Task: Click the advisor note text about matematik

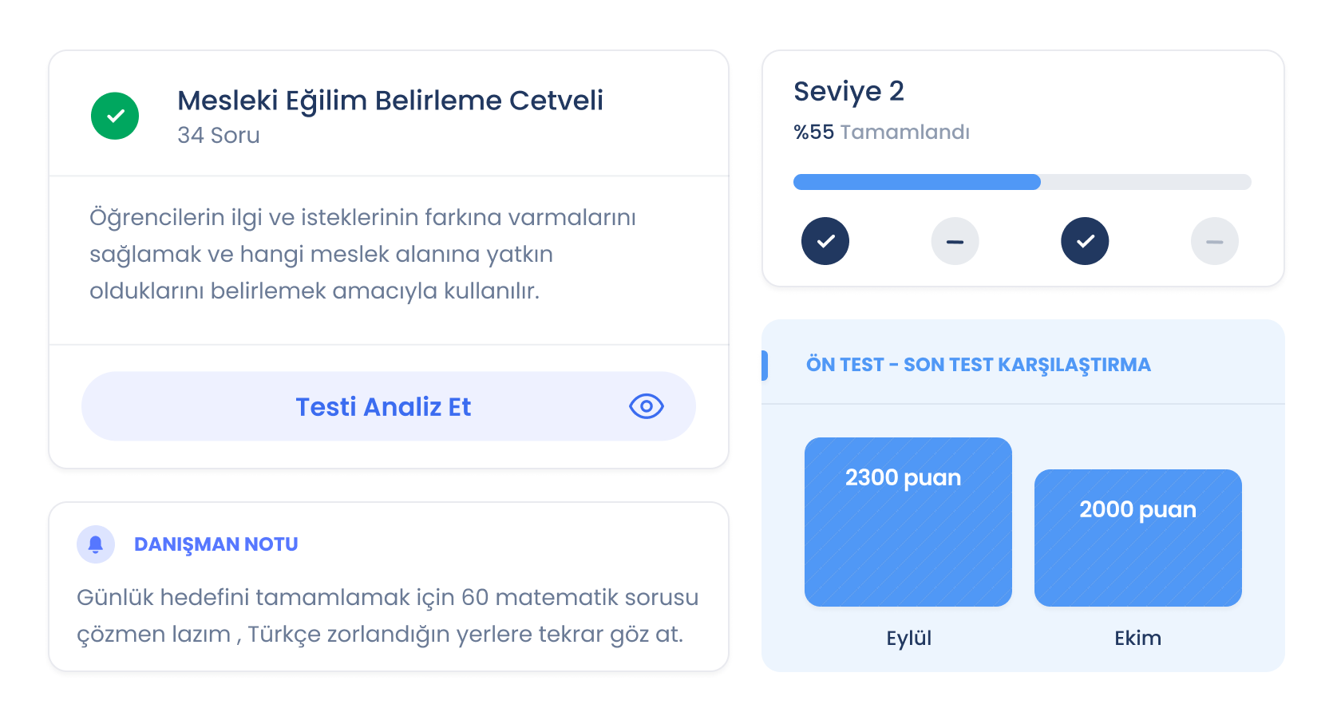Action: (x=387, y=615)
